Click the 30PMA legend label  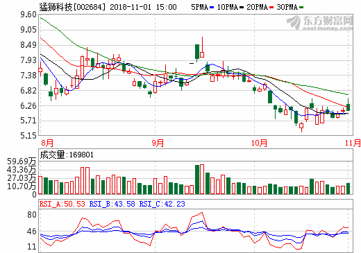(287, 7)
